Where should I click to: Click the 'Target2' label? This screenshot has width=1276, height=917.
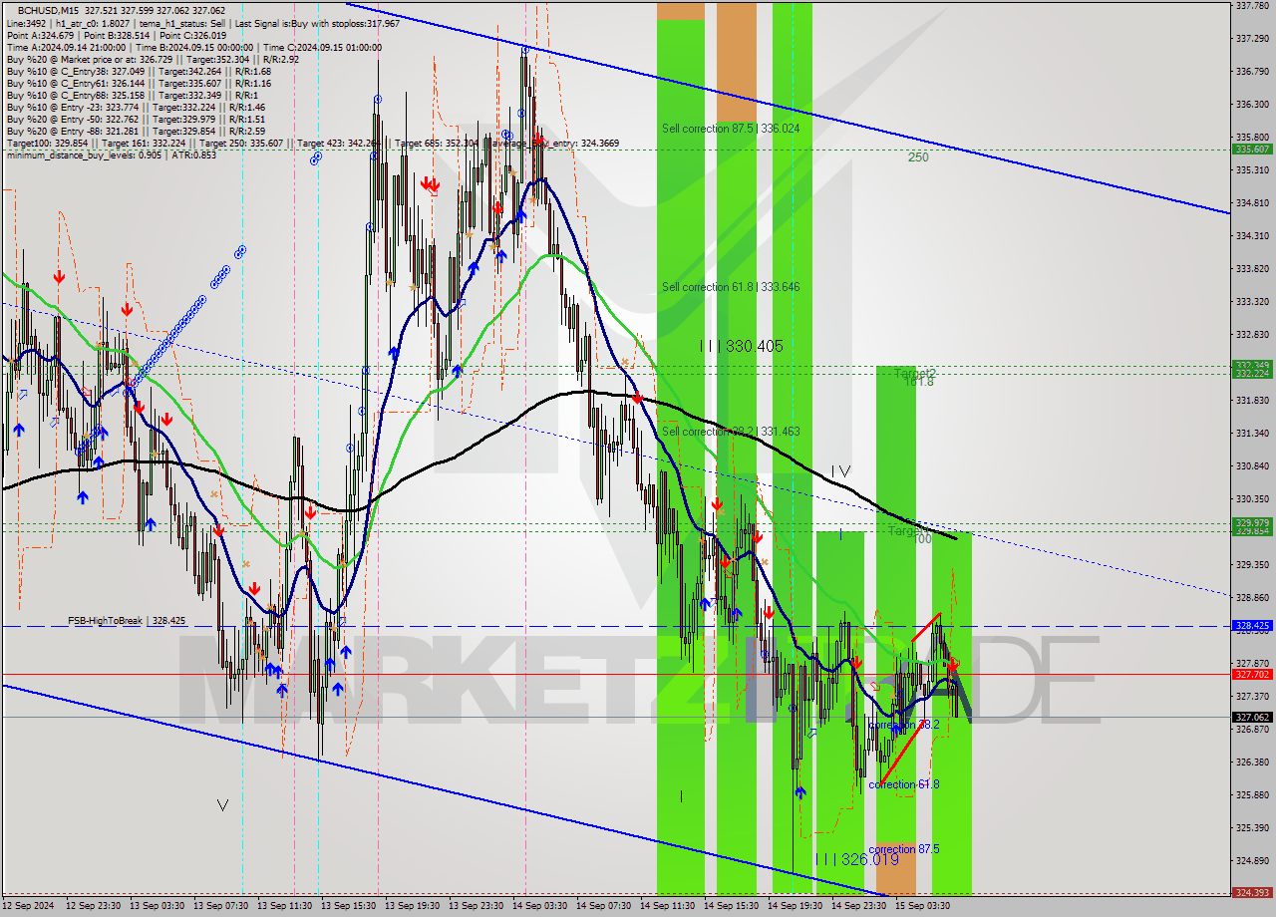(914, 374)
